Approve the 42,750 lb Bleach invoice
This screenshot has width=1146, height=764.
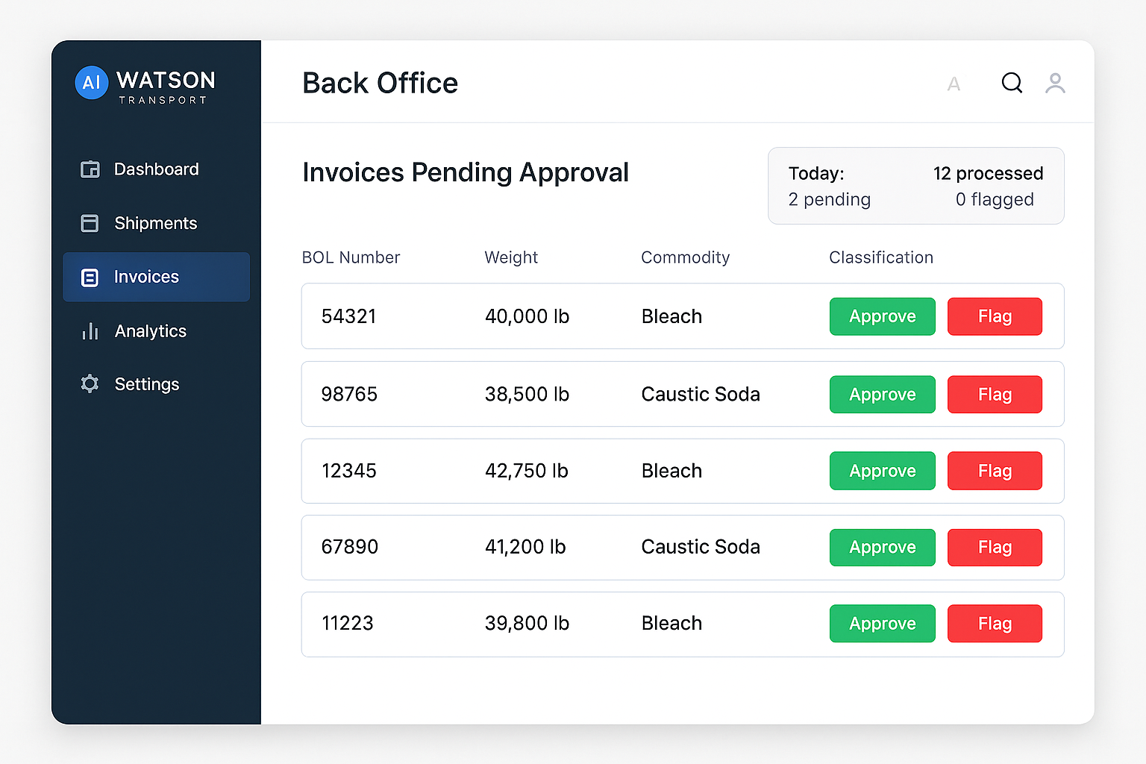882,471
